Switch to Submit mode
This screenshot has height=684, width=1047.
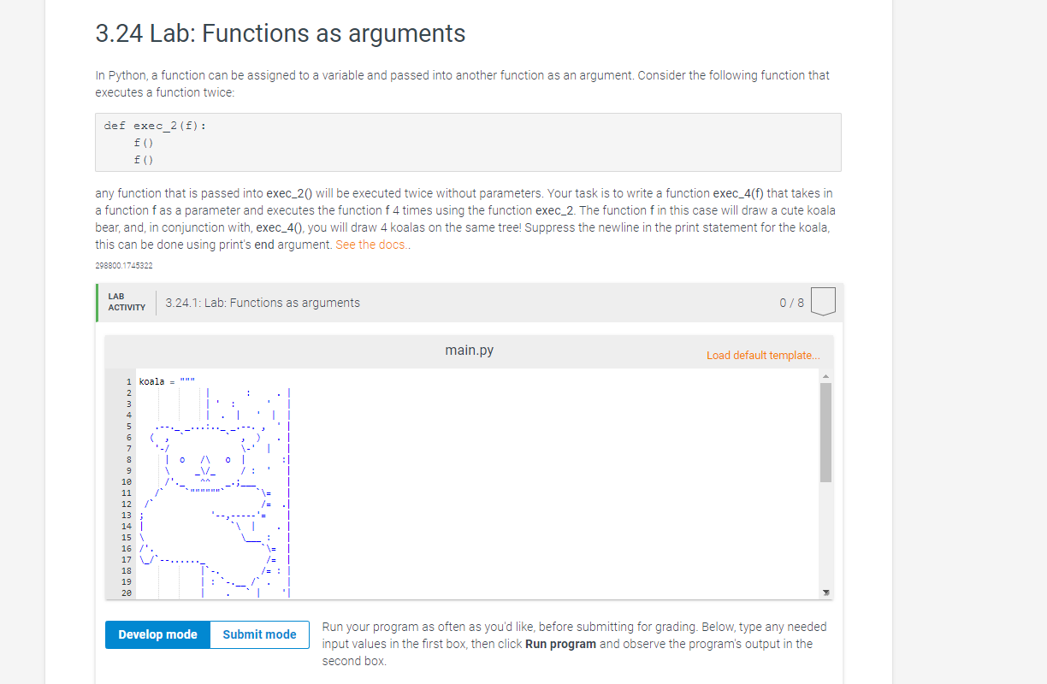pos(258,634)
